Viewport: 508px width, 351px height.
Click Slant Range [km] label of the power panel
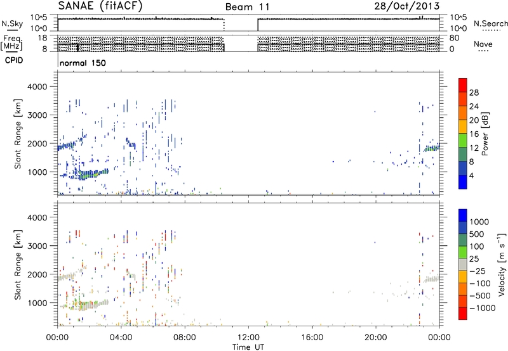pyautogui.click(x=18, y=134)
